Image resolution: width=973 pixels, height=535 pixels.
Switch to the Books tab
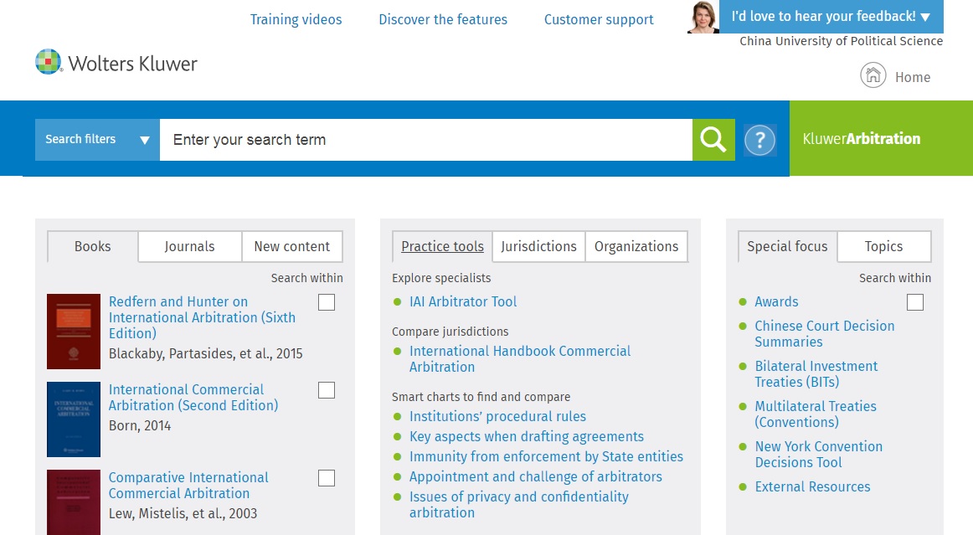pyautogui.click(x=92, y=246)
